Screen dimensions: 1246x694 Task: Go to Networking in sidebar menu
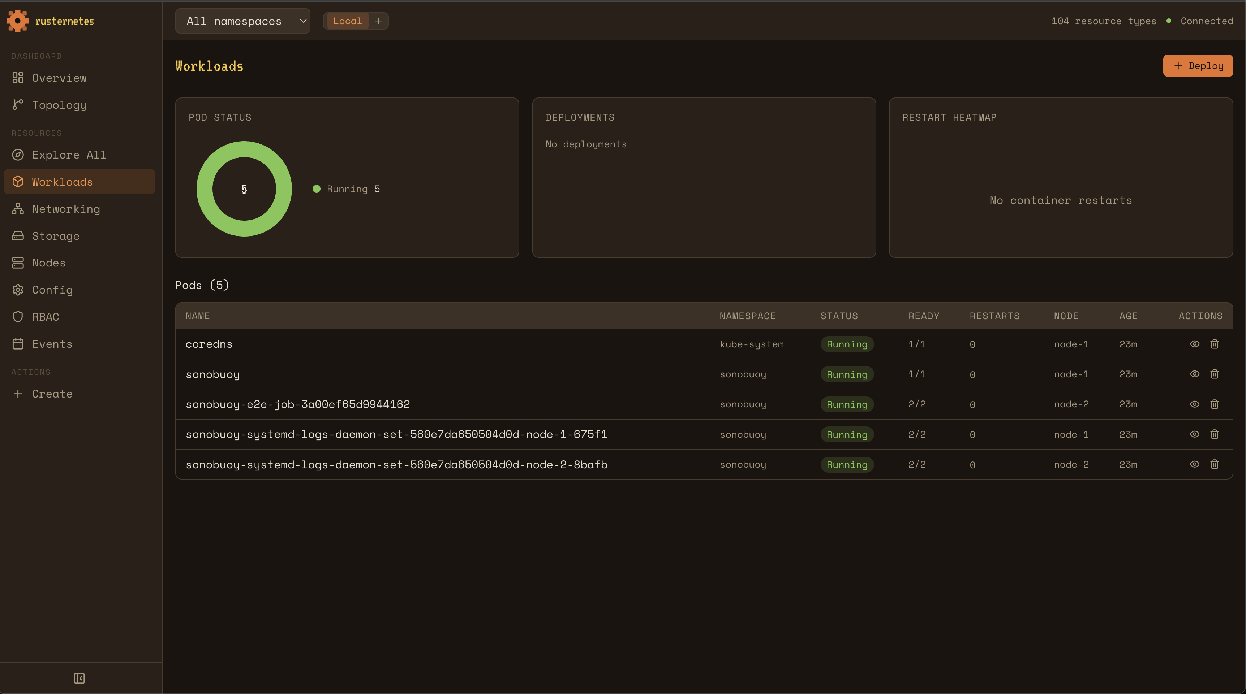tap(66, 209)
